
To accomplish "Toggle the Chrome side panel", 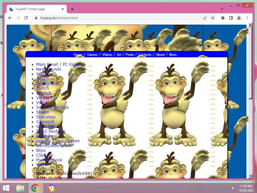I will [x=231, y=18].
